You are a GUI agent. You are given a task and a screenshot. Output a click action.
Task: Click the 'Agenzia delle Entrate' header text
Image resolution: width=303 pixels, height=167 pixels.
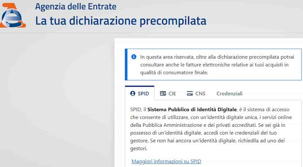pyautogui.click(x=76, y=7)
